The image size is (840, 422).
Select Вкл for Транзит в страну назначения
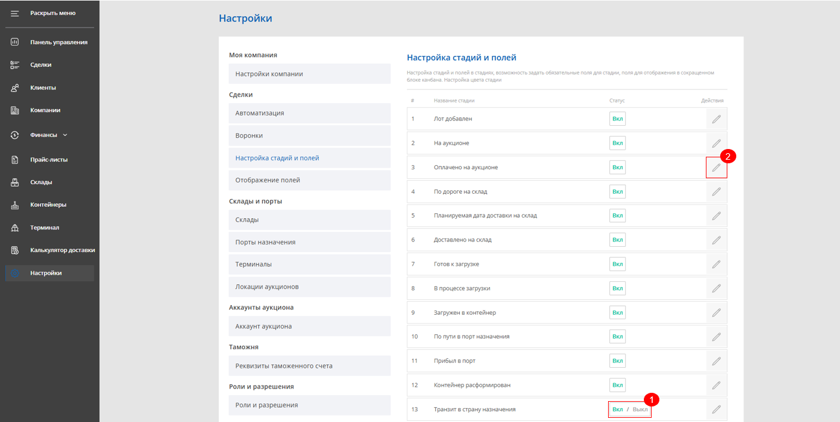tap(618, 409)
